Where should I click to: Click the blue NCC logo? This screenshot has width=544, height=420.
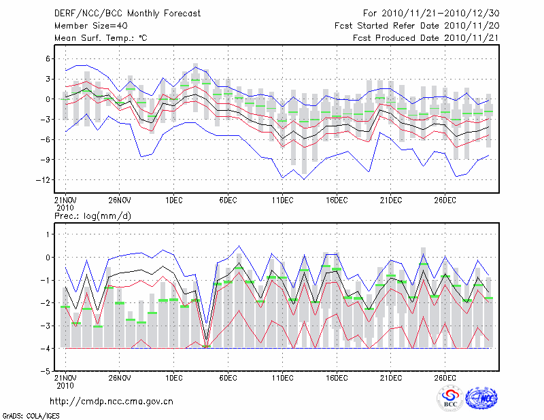tap(482, 399)
